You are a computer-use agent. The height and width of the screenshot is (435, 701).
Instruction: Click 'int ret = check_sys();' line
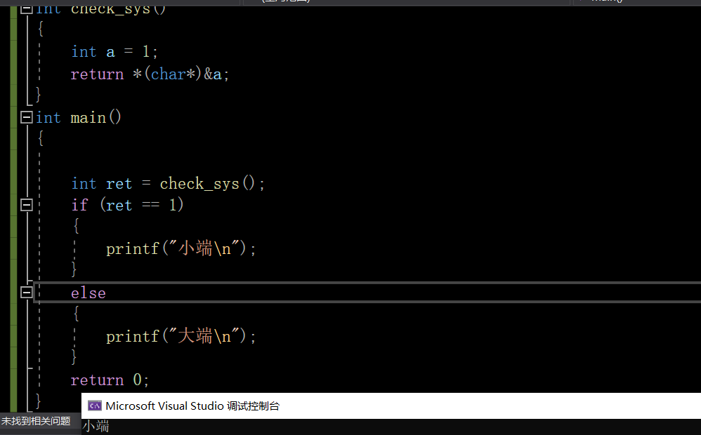(x=168, y=184)
